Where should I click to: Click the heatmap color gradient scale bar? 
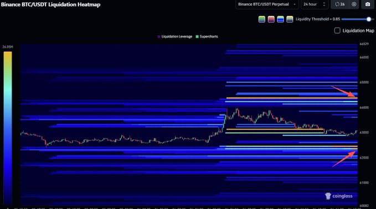click(x=8, y=128)
